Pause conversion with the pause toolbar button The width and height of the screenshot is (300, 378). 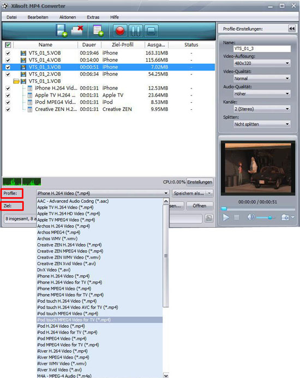tap(136, 31)
